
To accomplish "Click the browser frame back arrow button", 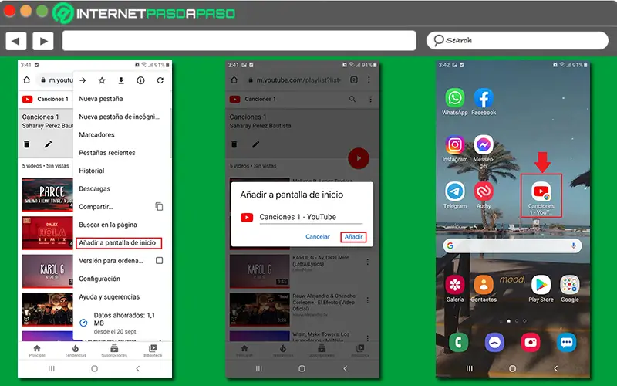I will pyautogui.click(x=15, y=41).
